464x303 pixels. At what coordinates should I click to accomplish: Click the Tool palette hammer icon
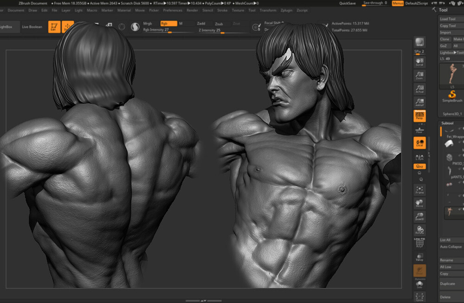click(434, 10)
